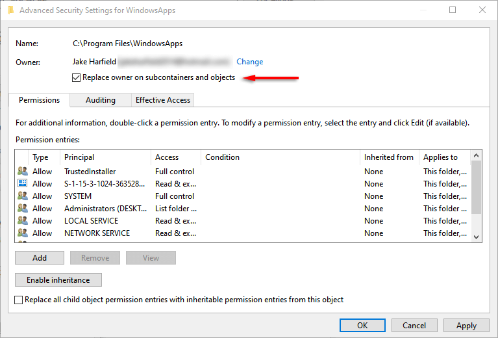498x338 pixels.
Task: Toggle Replace owner on subcontainers and objects
Action: [77, 77]
